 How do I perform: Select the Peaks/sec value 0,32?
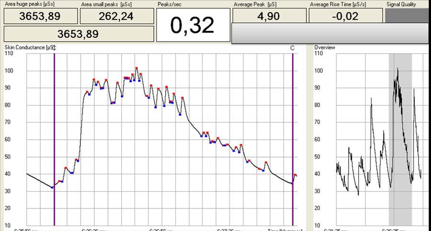193,25
